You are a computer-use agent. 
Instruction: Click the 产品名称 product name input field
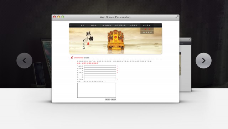[100, 66]
